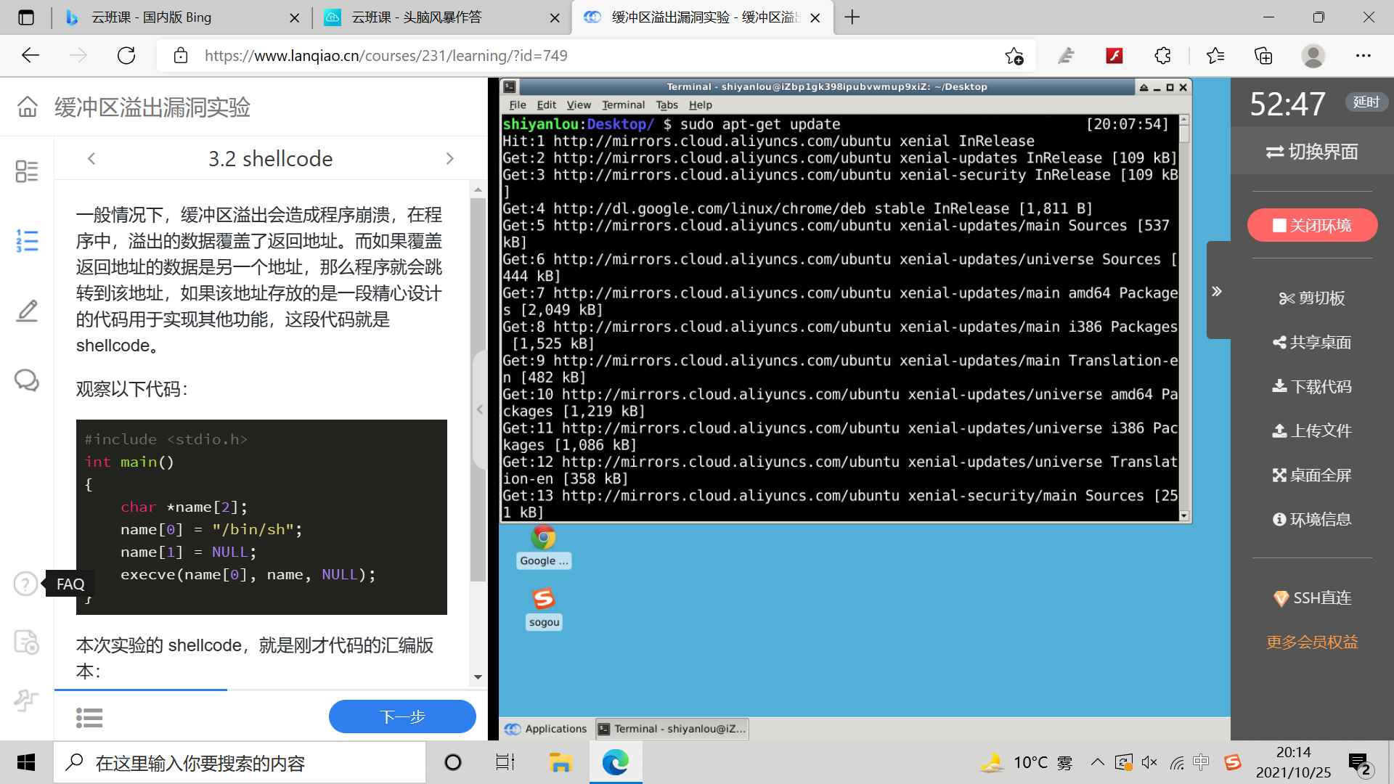Viewport: 1394px width, 784px height.
Task: Toggle 桌面全屏 fullscreen mode
Action: point(1312,475)
